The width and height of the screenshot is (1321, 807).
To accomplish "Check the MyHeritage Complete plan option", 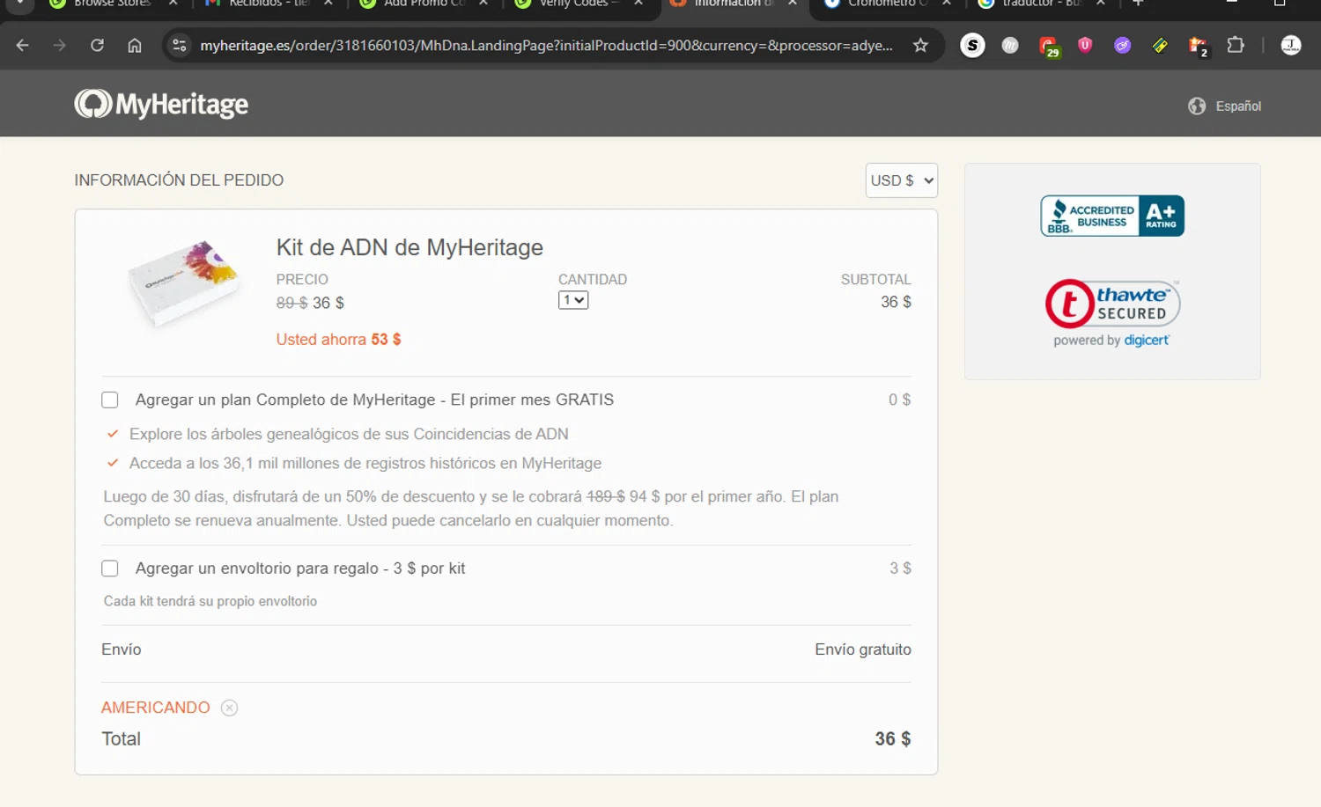I will [110, 400].
